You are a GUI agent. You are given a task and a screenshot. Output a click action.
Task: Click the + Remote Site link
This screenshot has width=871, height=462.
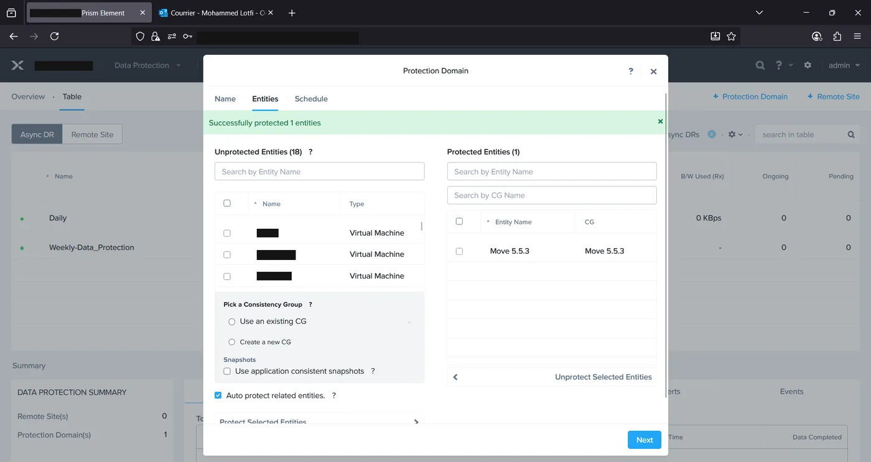(x=834, y=96)
